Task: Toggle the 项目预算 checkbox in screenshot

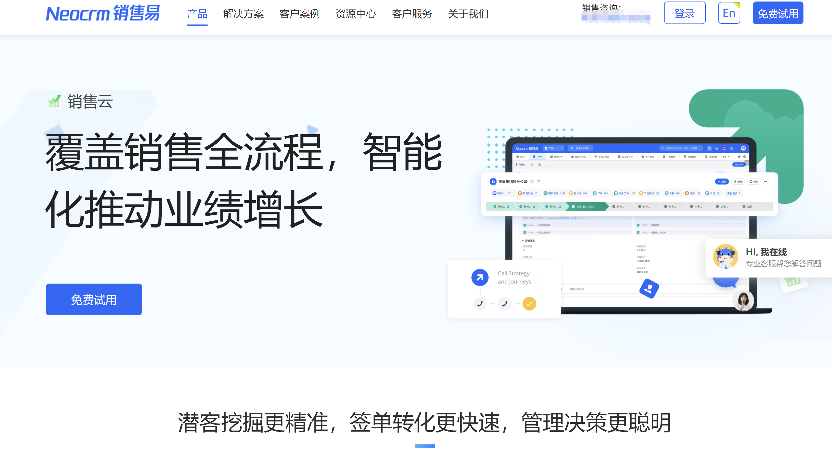Action: [638, 225]
